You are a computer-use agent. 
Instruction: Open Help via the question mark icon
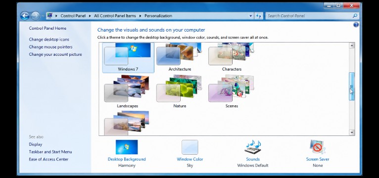[x=356, y=25]
